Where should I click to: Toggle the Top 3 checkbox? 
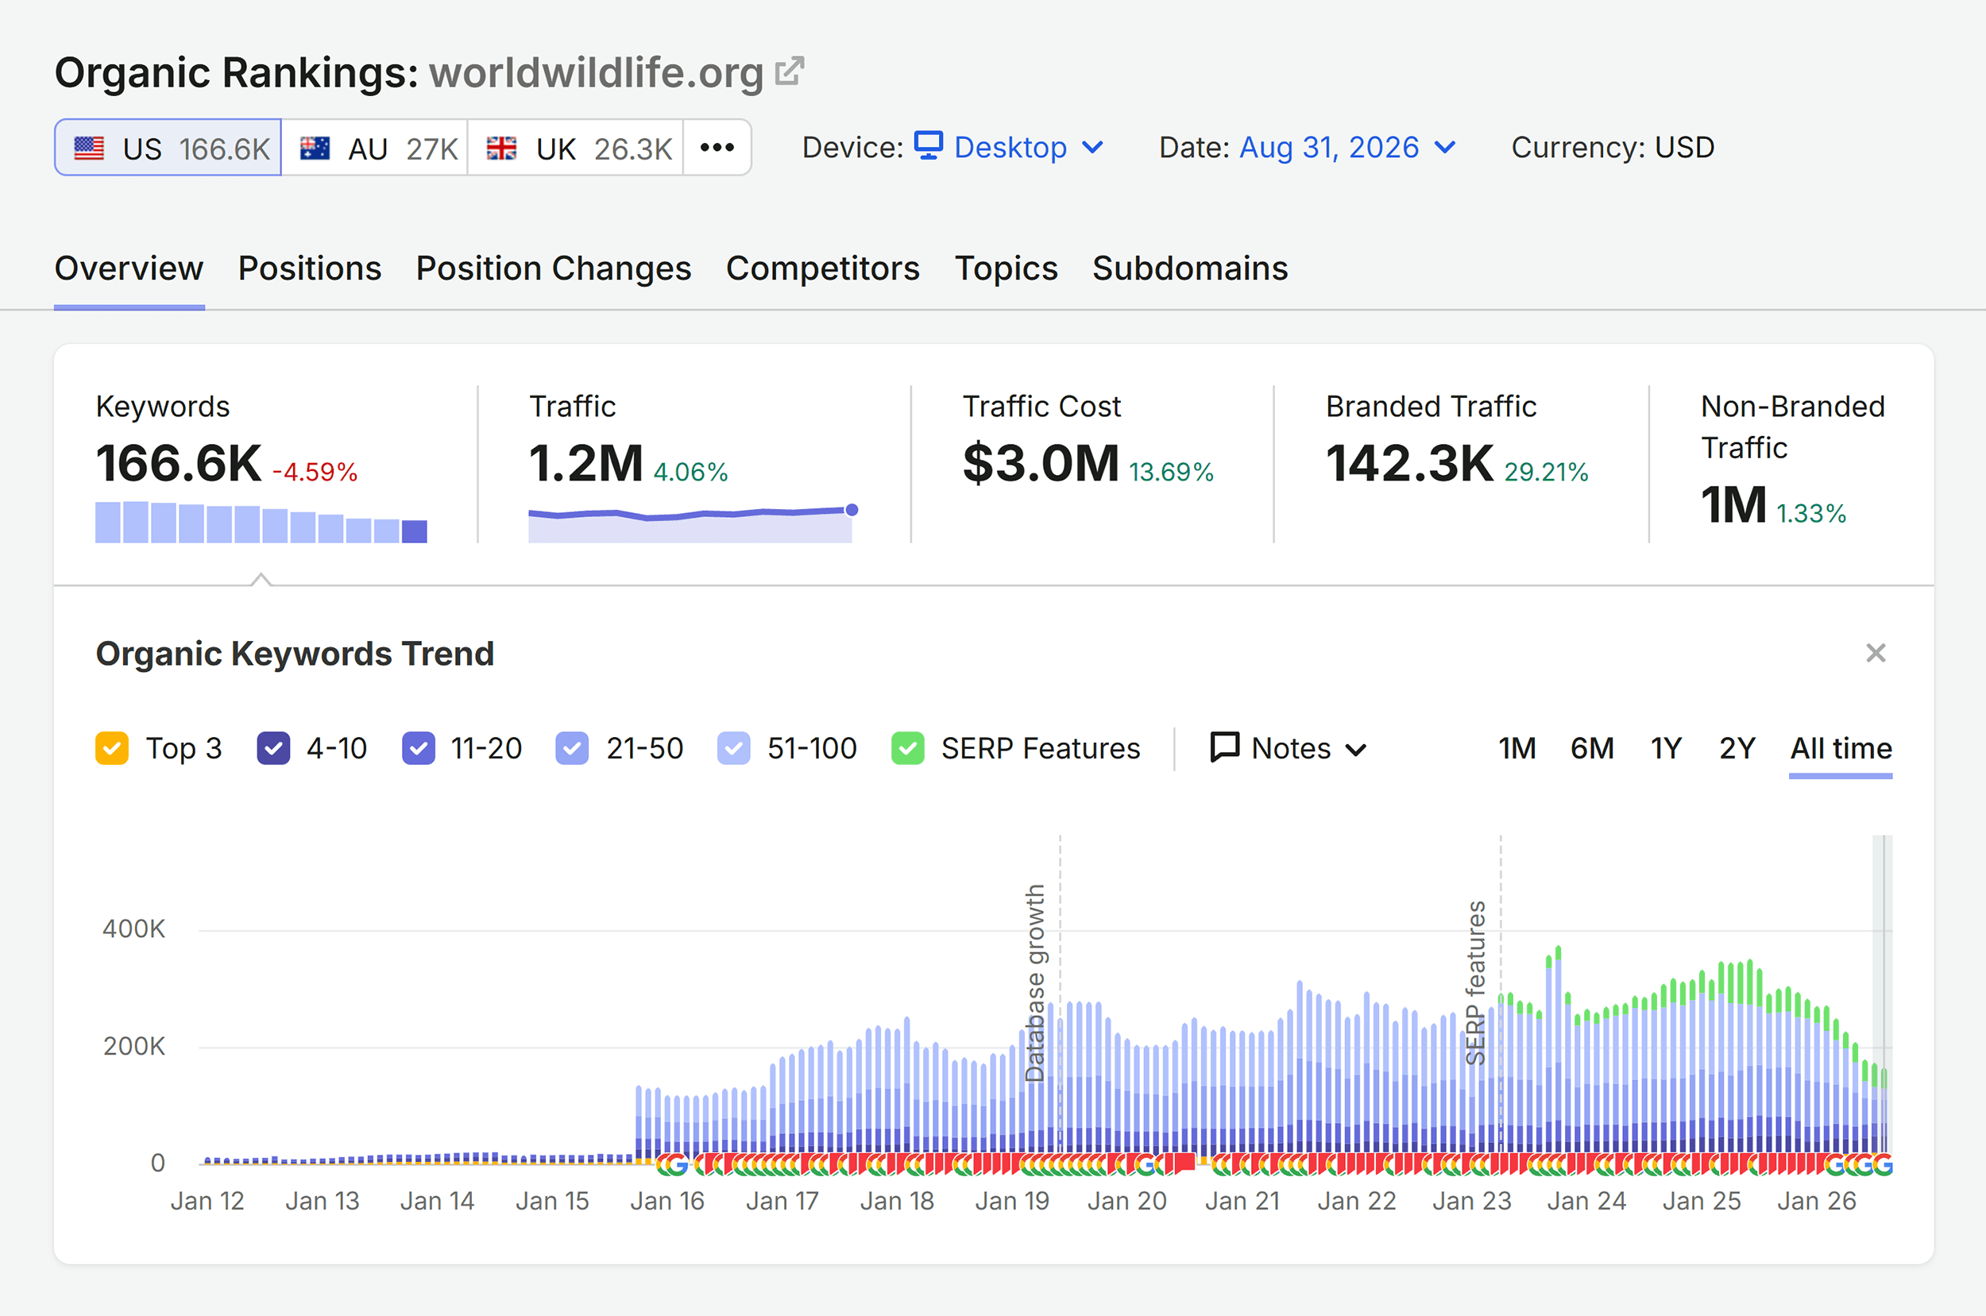click(x=112, y=748)
